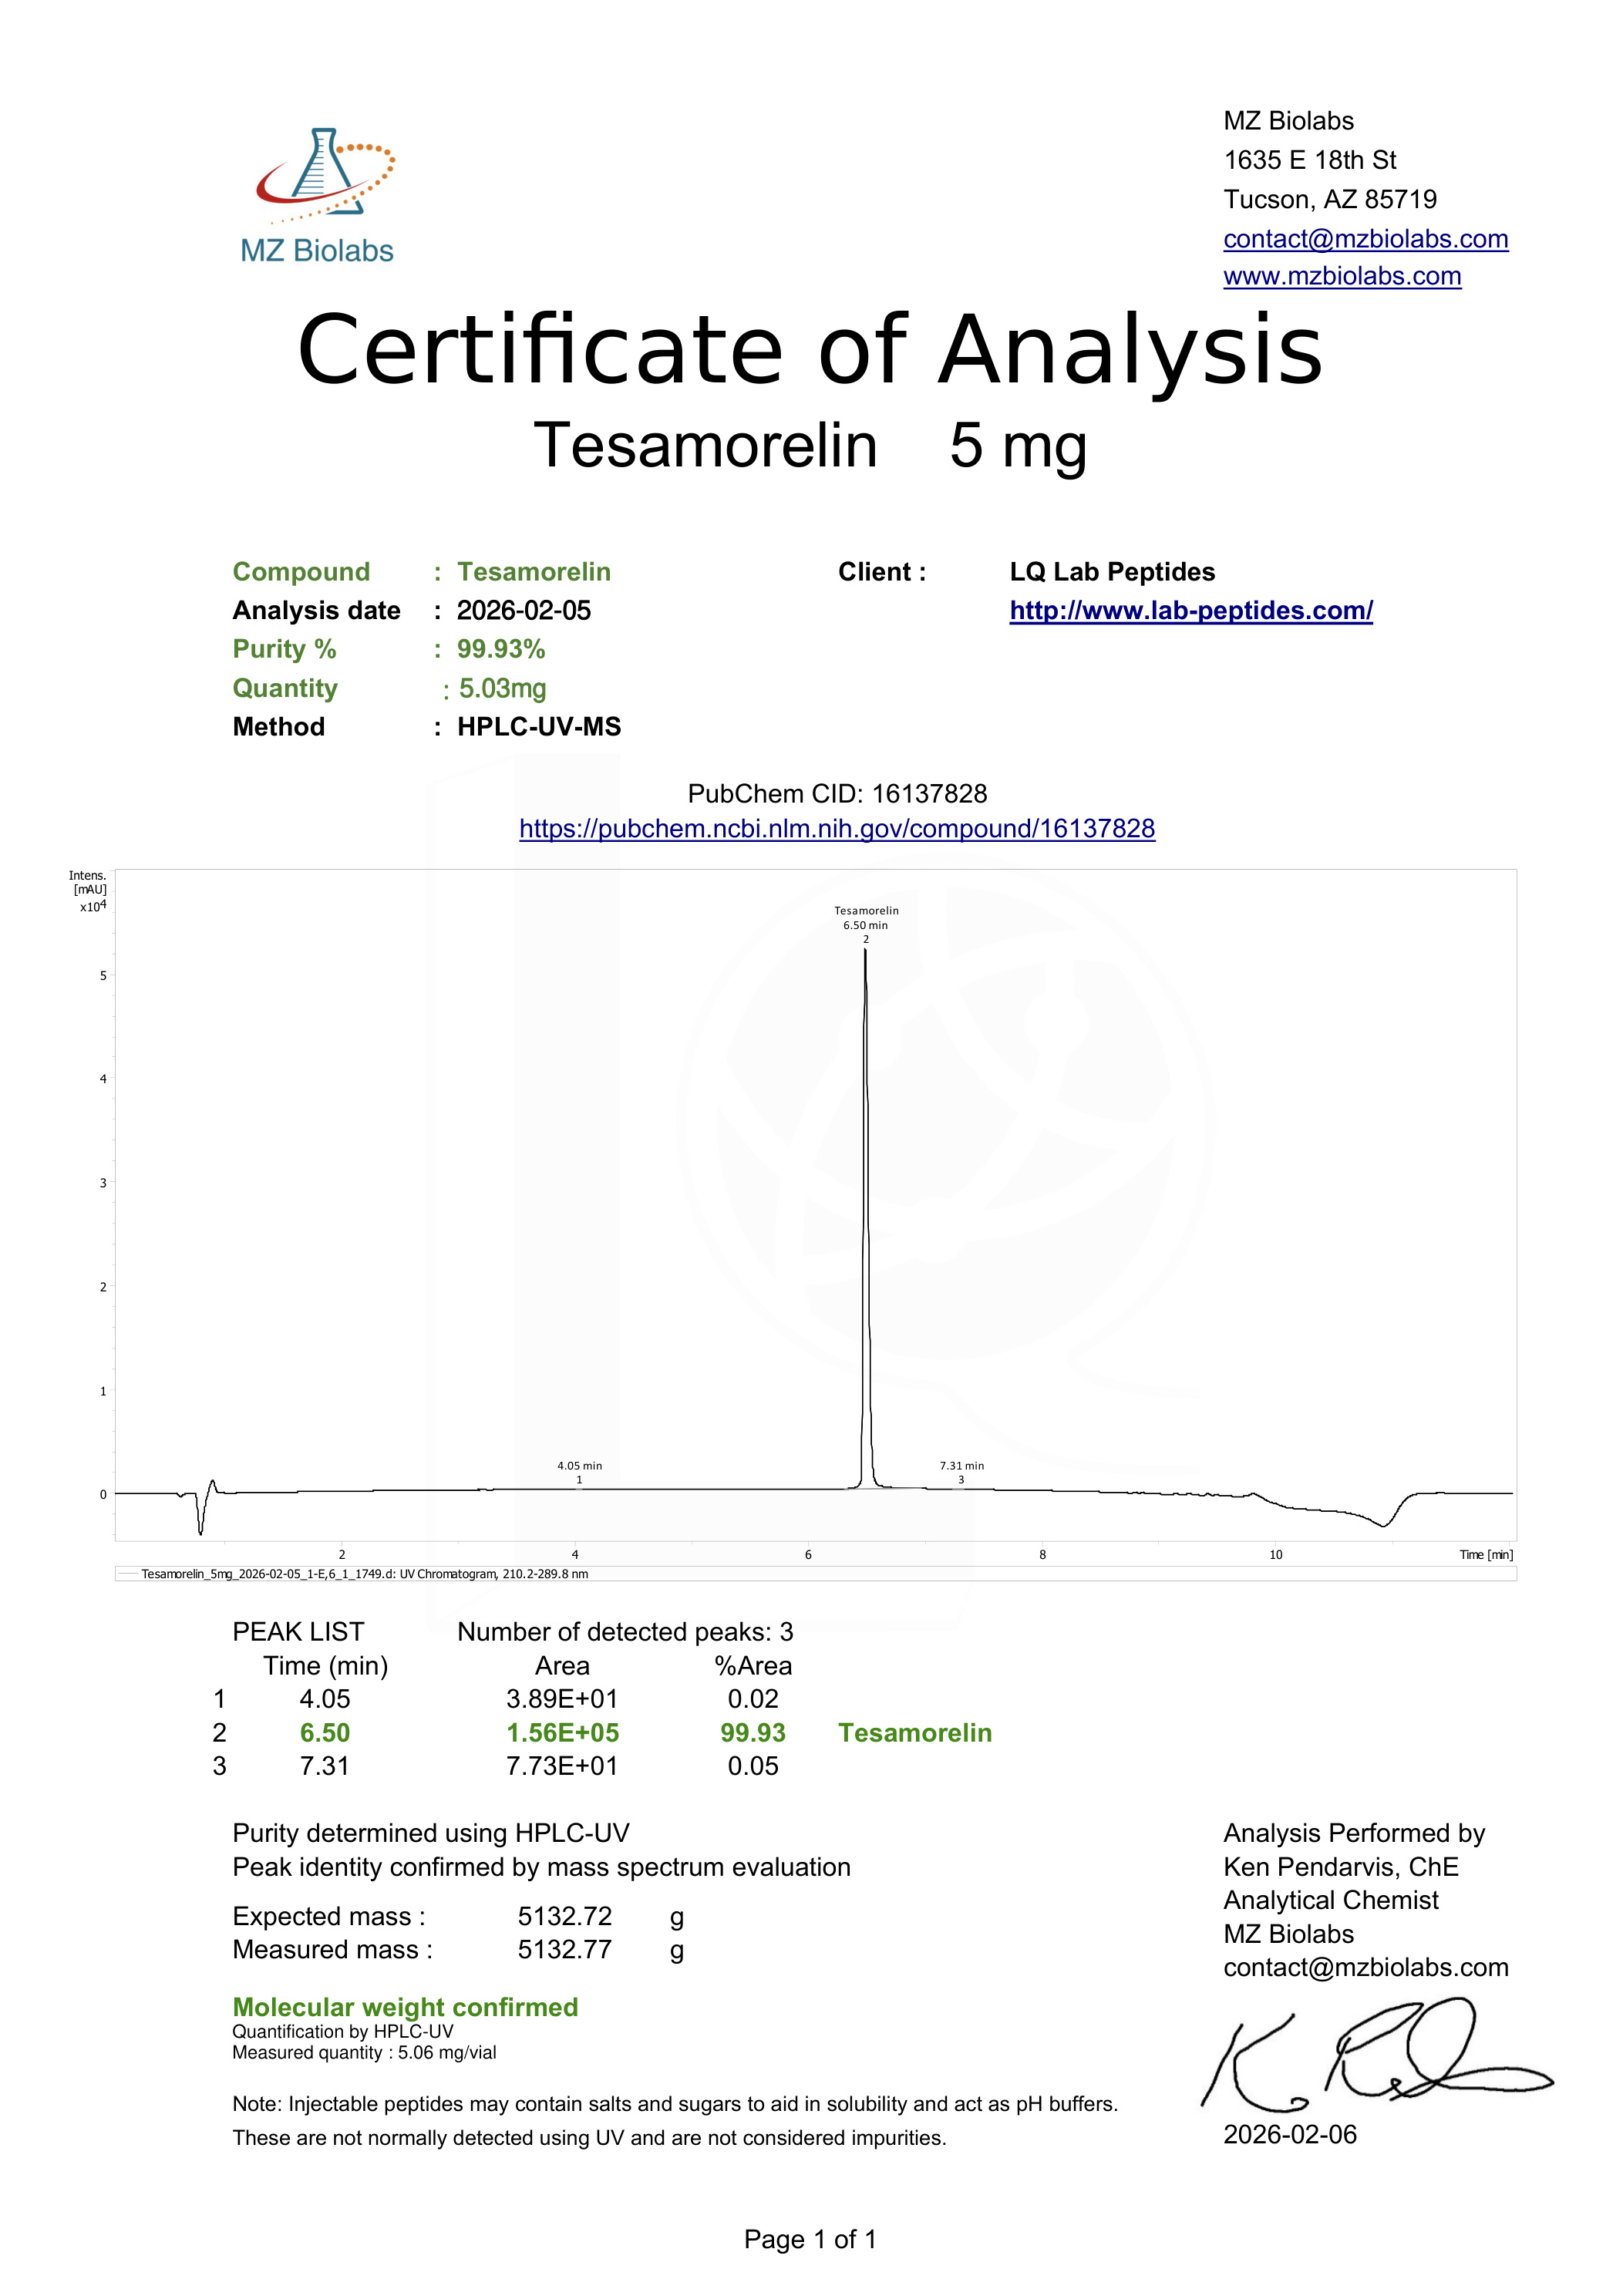Select the measured mass 5132.77
Image resolution: width=1623 pixels, height=2296 pixels.
pyautogui.click(x=564, y=1949)
